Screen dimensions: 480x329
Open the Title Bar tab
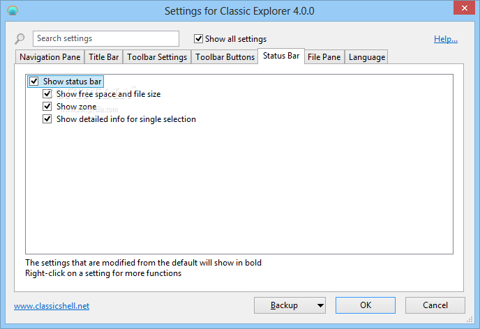(x=104, y=57)
